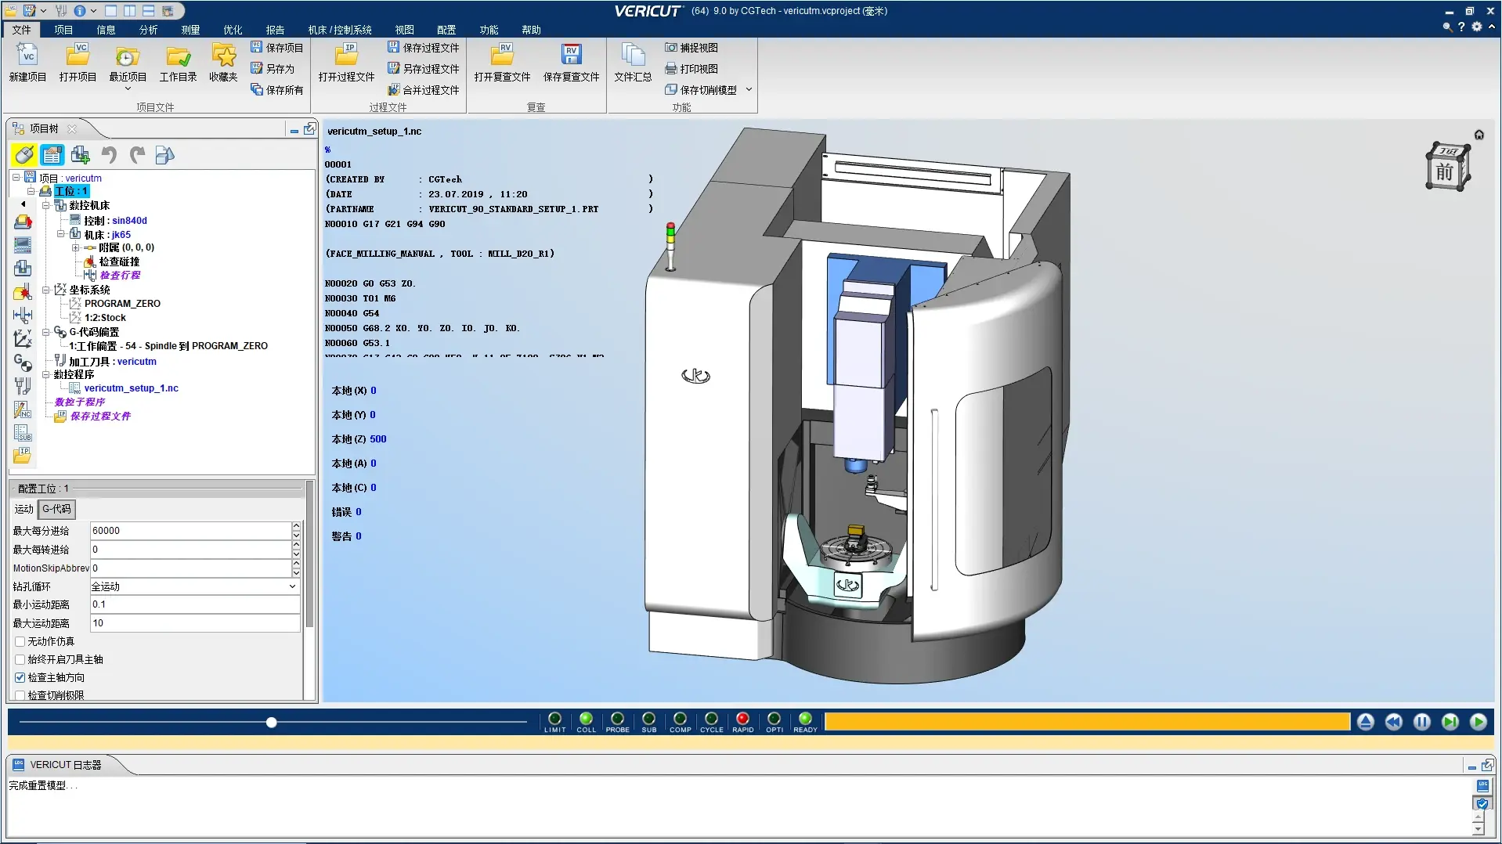Switch to the 分析 (Analysis) ribbon tab

[148, 30]
